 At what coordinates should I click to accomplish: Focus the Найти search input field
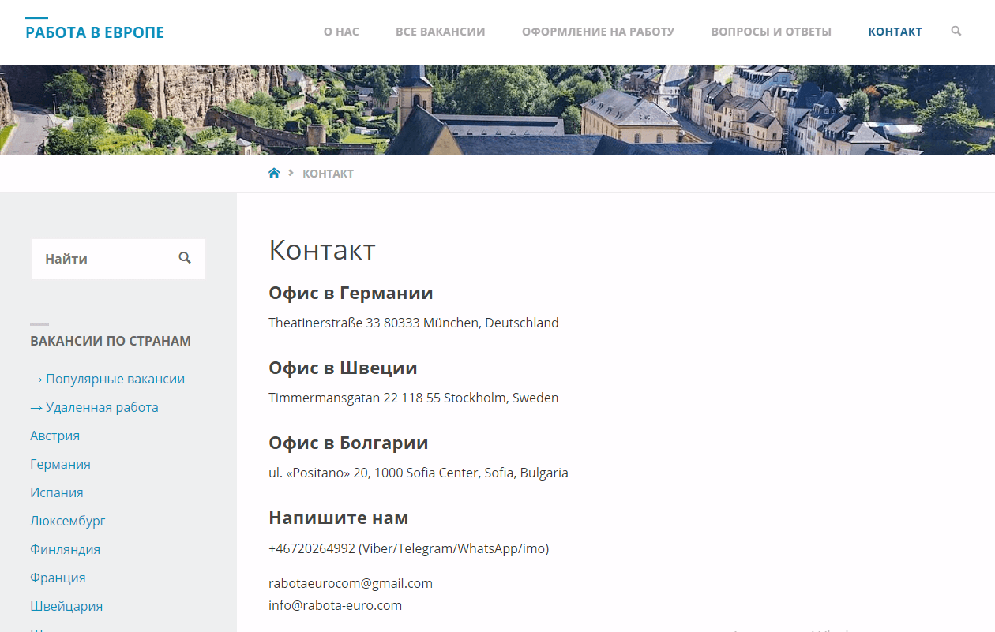pos(103,259)
